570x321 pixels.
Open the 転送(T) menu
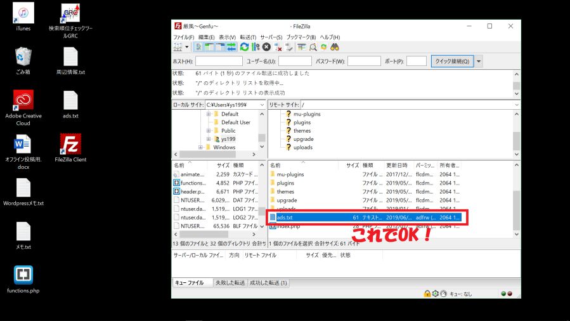[248, 37]
